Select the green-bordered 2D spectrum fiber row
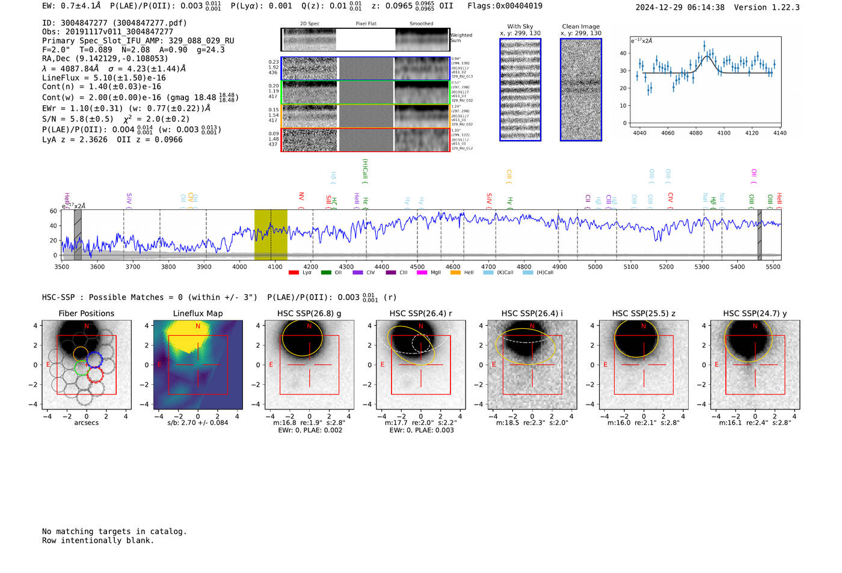This screenshot has width=842, height=573. click(366, 93)
